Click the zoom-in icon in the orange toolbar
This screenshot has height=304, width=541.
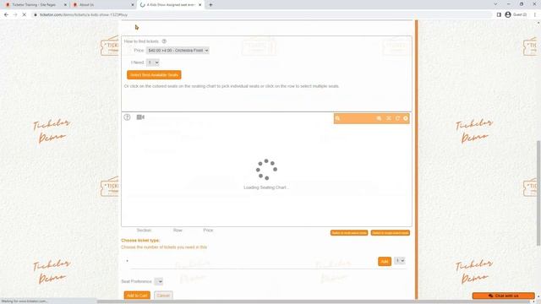point(379,118)
